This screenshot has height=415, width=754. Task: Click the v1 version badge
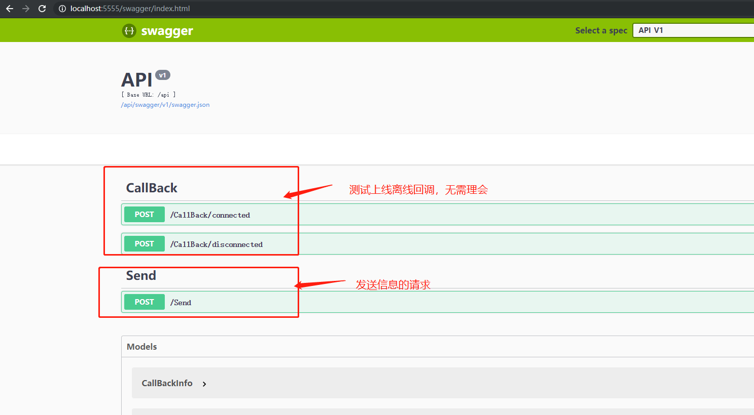163,75
